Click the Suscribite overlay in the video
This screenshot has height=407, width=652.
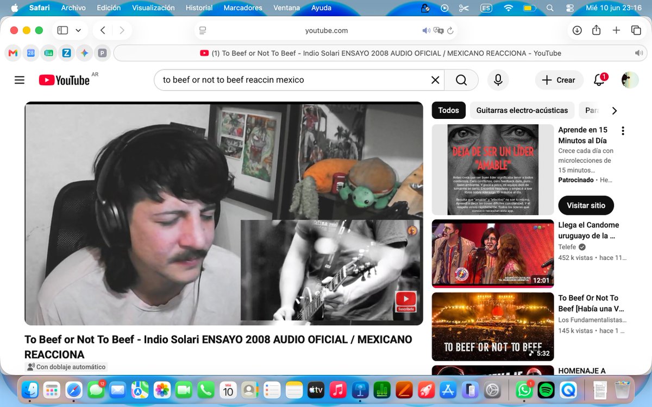406,302
